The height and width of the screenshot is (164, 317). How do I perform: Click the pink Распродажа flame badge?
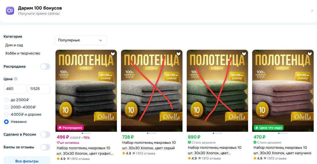pos(70,128)
